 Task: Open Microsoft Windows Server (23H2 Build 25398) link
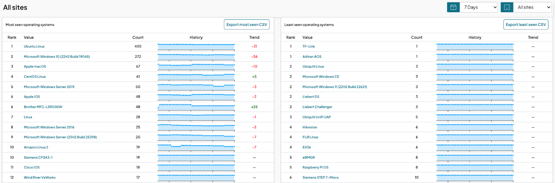point(60,137)
